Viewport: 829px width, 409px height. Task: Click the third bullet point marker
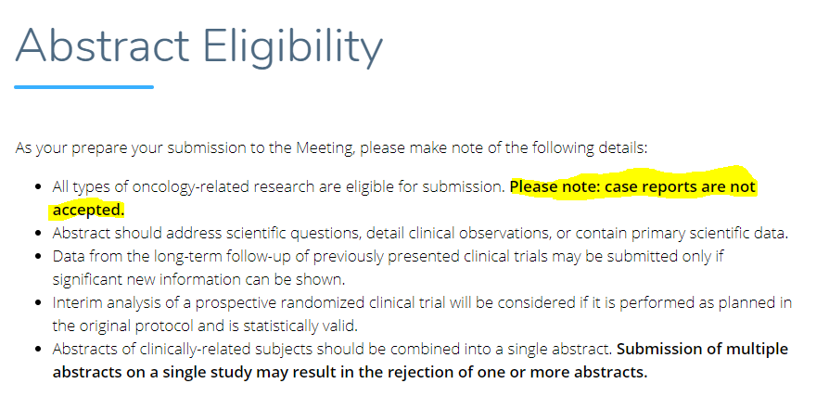point(37,256)
